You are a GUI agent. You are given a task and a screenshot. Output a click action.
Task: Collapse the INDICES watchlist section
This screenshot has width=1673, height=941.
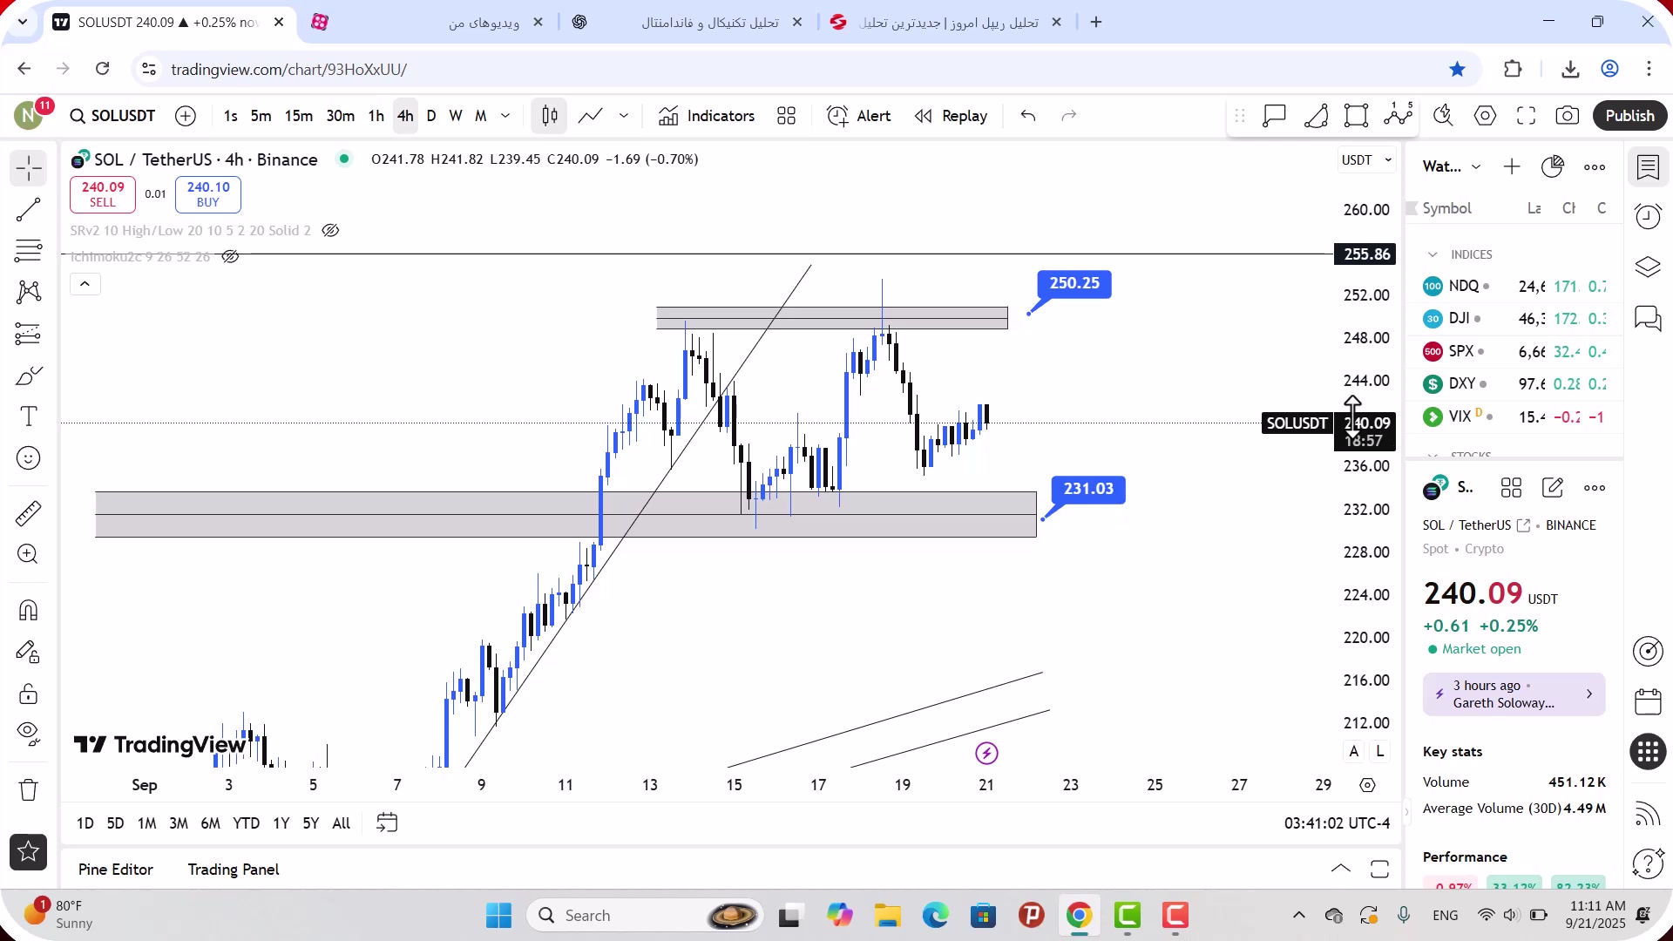click(x=1433, y=255)
